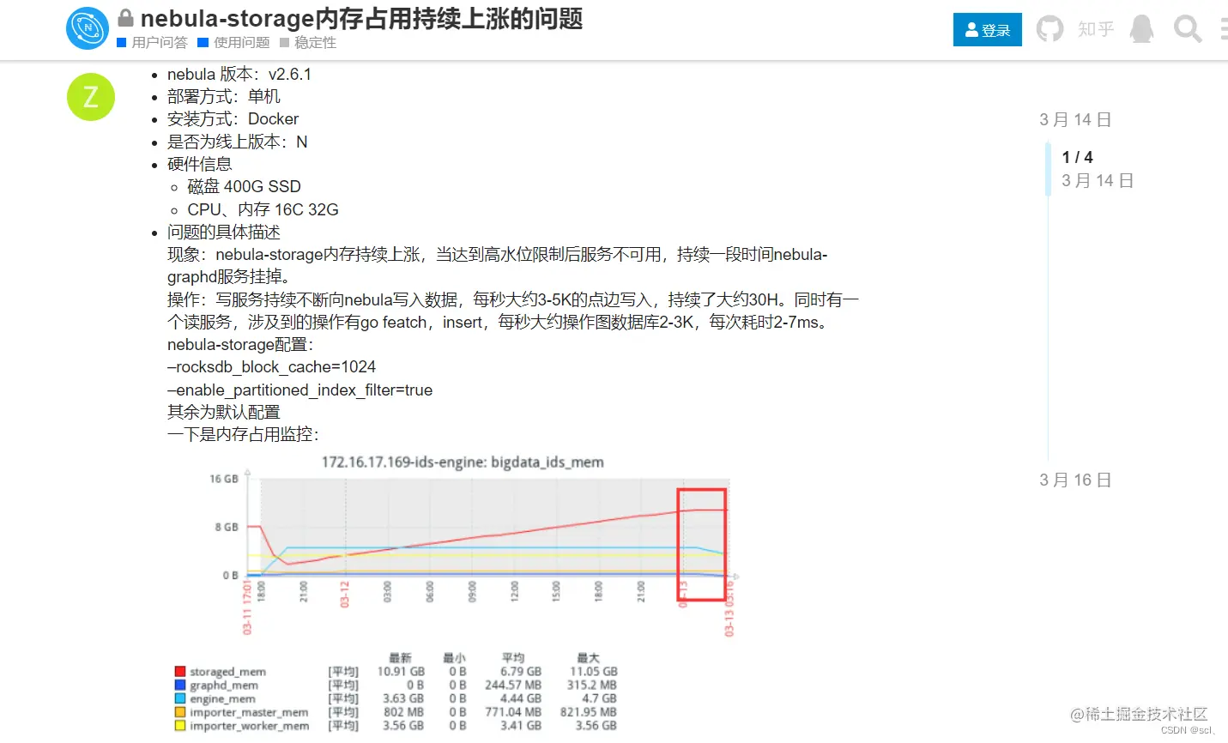Click the Nebula Graph site logo
Viewport: 1228px width, 743px height.
[x=87, y=27]
